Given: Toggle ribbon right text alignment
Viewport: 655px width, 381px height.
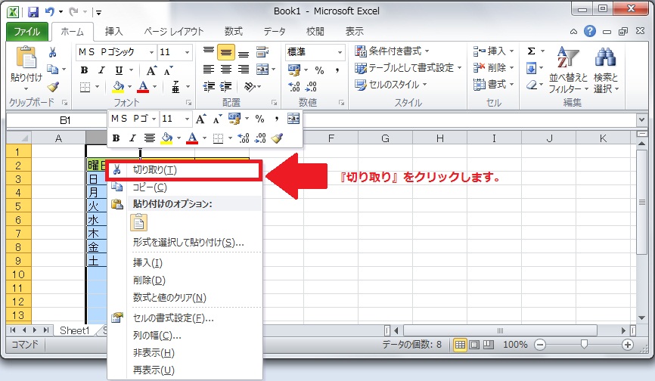Looking at the screenshot, I should point(244,70).
